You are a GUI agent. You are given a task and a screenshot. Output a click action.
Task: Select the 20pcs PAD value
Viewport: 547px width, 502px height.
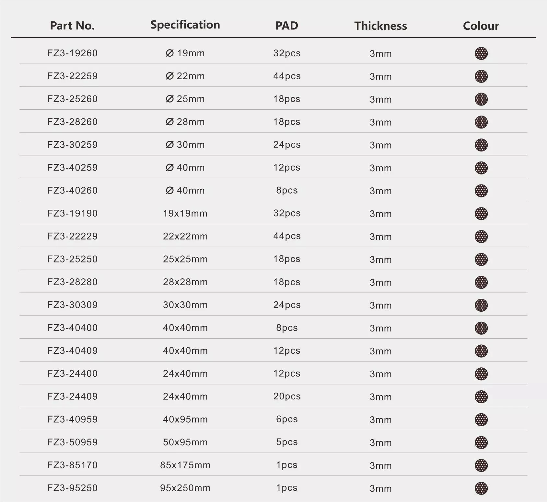click(x=287, y=396)
